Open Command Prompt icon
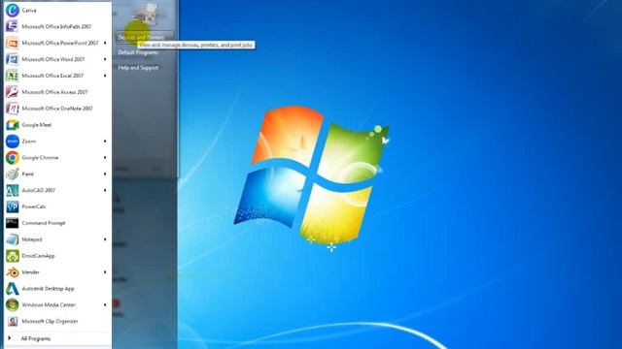The width and height of the screenshot is (622, 349). click(12, 223)
